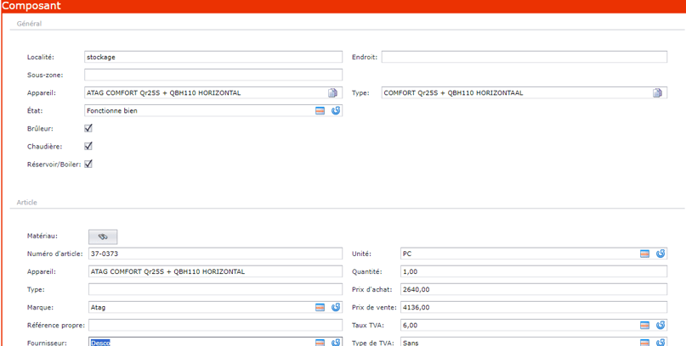Viewport: 686px width, 346px height.
Task: Click the Sous-zone: label
Action: tap(45, 75)
